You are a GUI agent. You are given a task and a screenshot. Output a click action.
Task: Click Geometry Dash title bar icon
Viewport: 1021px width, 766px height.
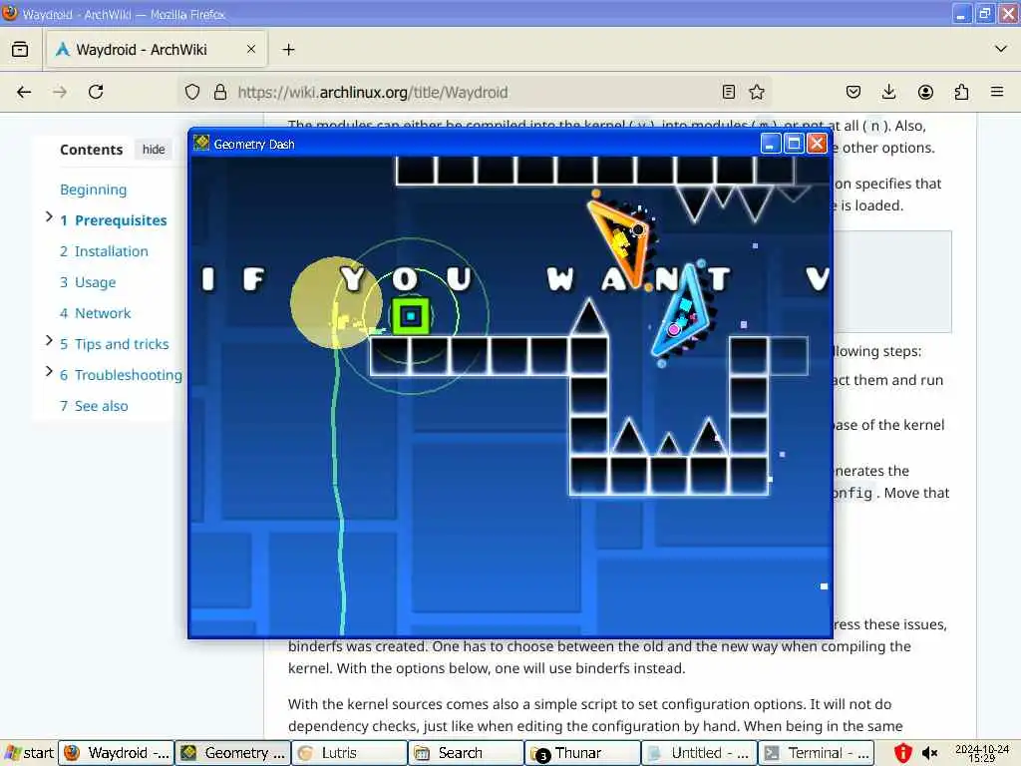[201, 143]
